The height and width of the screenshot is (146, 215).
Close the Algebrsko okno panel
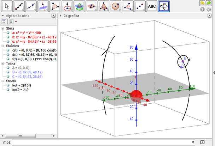click(53, 16)
